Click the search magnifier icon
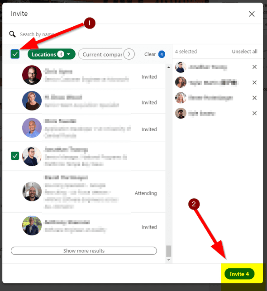 12,34
